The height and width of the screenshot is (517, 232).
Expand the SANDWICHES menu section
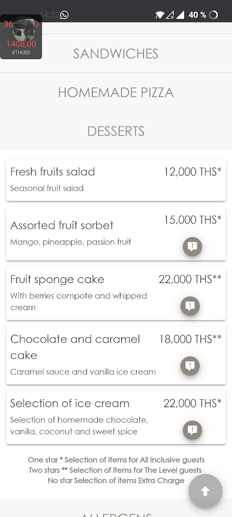coord(116,54)
